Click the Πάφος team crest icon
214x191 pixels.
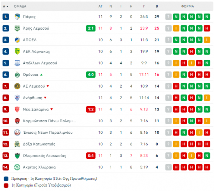click(17, 17)
